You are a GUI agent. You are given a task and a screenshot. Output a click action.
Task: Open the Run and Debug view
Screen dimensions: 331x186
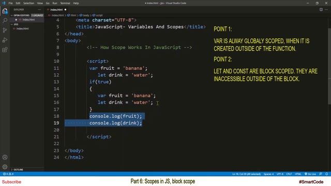pyautogui.click(x=5, y=40)
